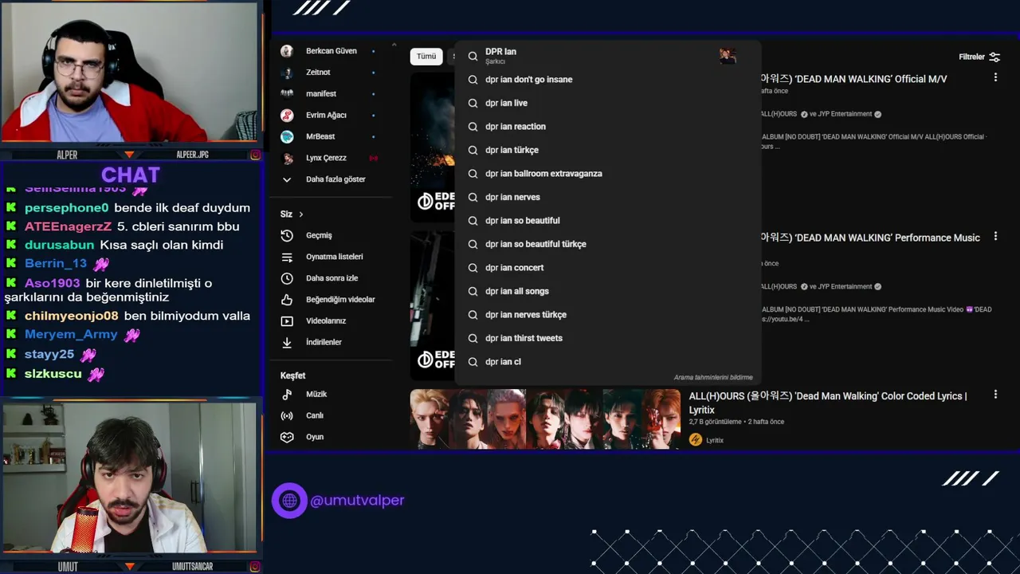
Task: Click @umutvalper handle text
Action: click(357, 501)
